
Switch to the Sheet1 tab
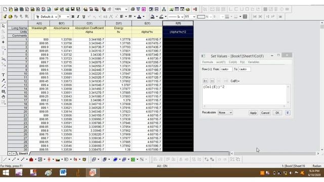click(23, 154)
